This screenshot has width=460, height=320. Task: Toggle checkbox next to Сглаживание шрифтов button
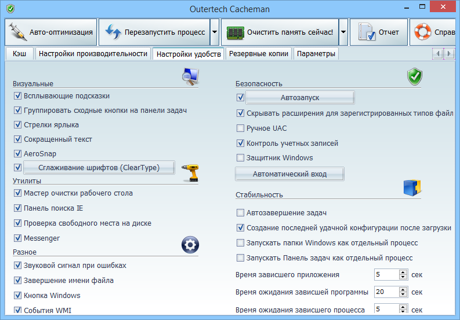click(17, 167)
